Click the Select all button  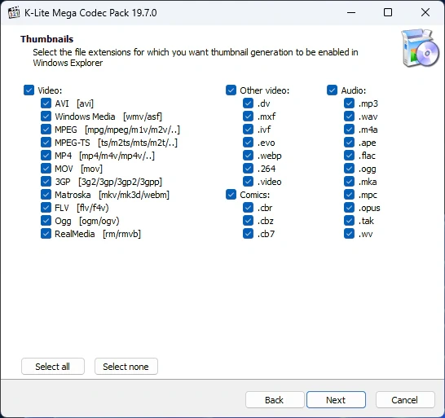click(53, 367)
